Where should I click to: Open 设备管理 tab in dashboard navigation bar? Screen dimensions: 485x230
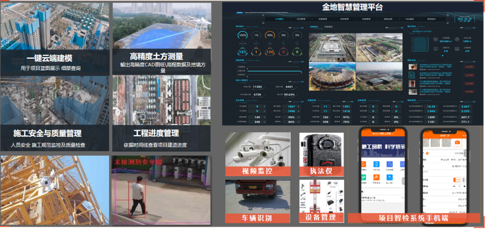(366, 19)
